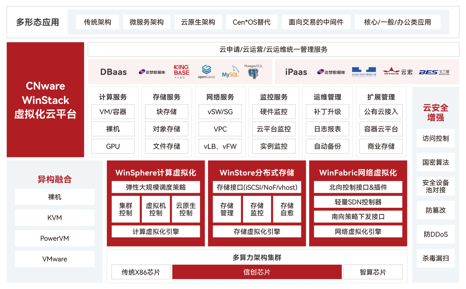This screenshot has width=466, height=289.
Task: Click the 杀毒漏扫 box
Action: pos(436,258)
